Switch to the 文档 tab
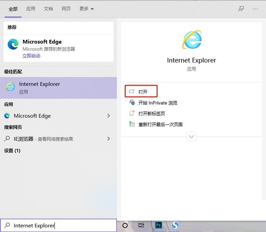The width and height of the screenshot is (266, 232). (x=48, y=9)
